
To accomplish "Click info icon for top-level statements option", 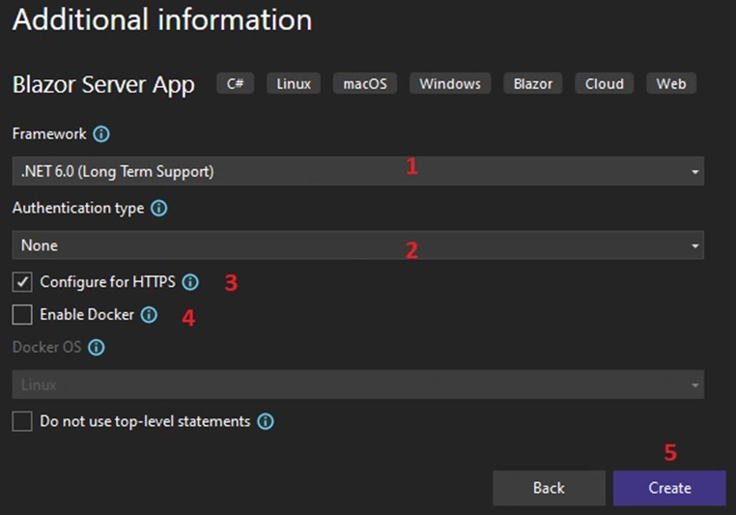I will coord(266,421).
